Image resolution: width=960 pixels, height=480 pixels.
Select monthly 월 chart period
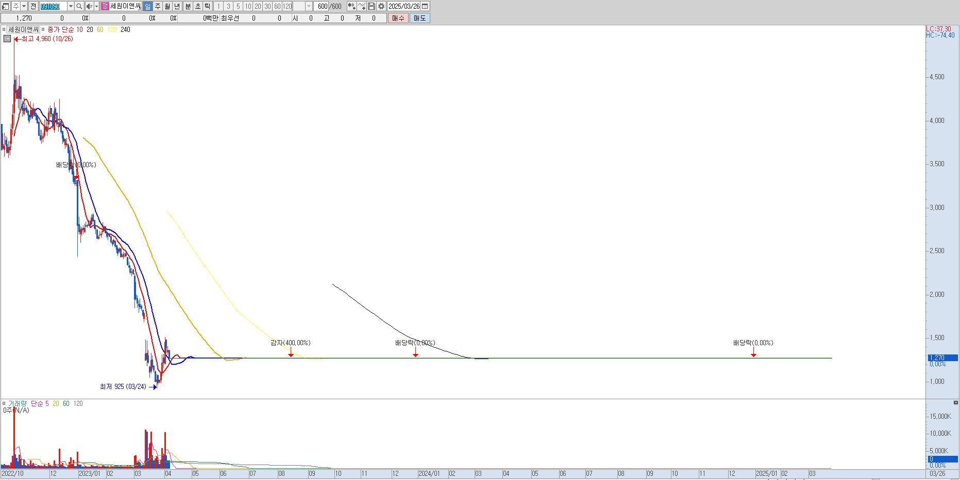[167, 6]
